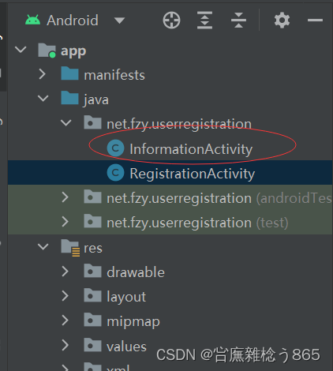Select the app module label
This screenshot has height=371, width=333.
click(73, 51)
